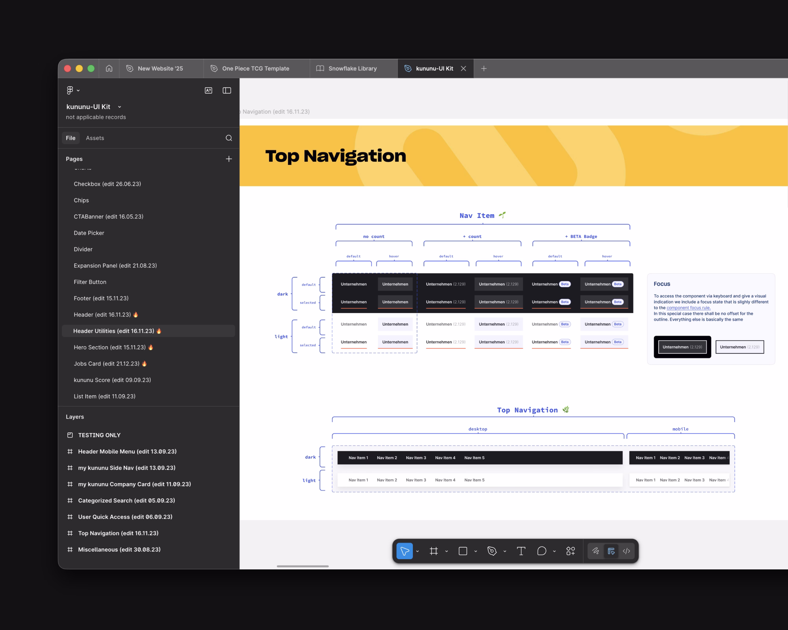Switch to Dev Mode with the code icon
The height and width of the screenshot is (630, 788).
[x=626, y=551]
